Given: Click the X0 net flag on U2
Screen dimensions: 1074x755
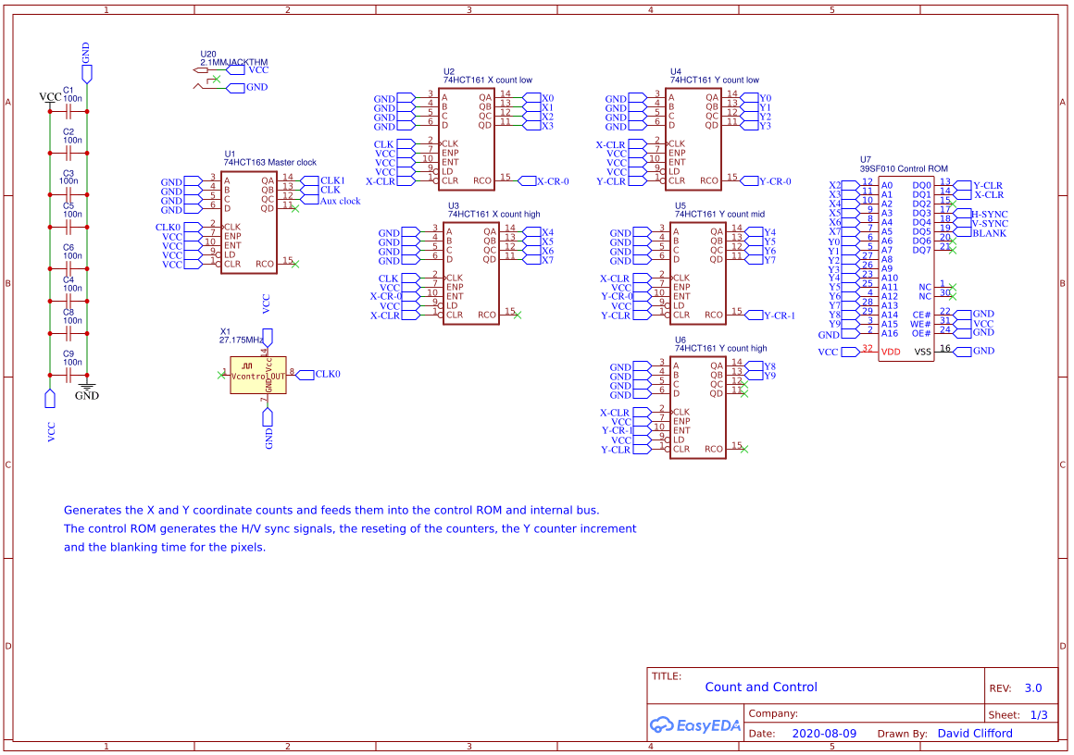Looking at the screenshot, I should 538,98.
